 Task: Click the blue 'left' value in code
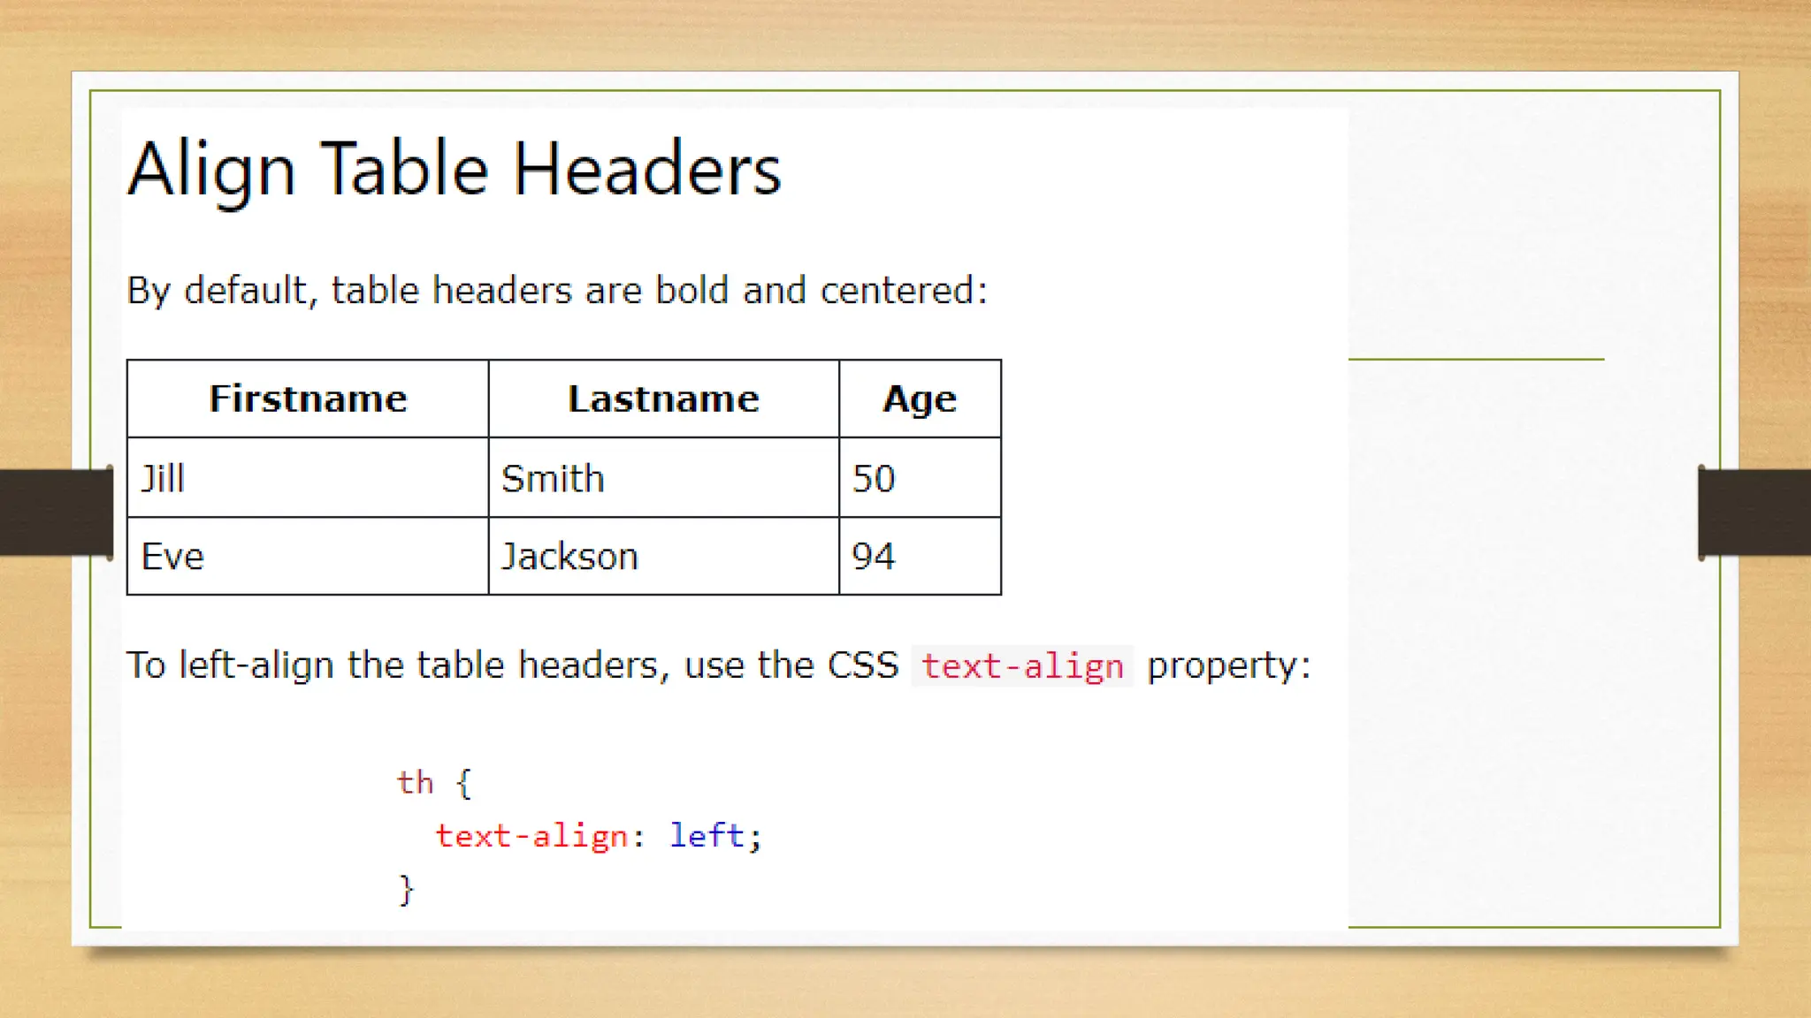point(707,835)
